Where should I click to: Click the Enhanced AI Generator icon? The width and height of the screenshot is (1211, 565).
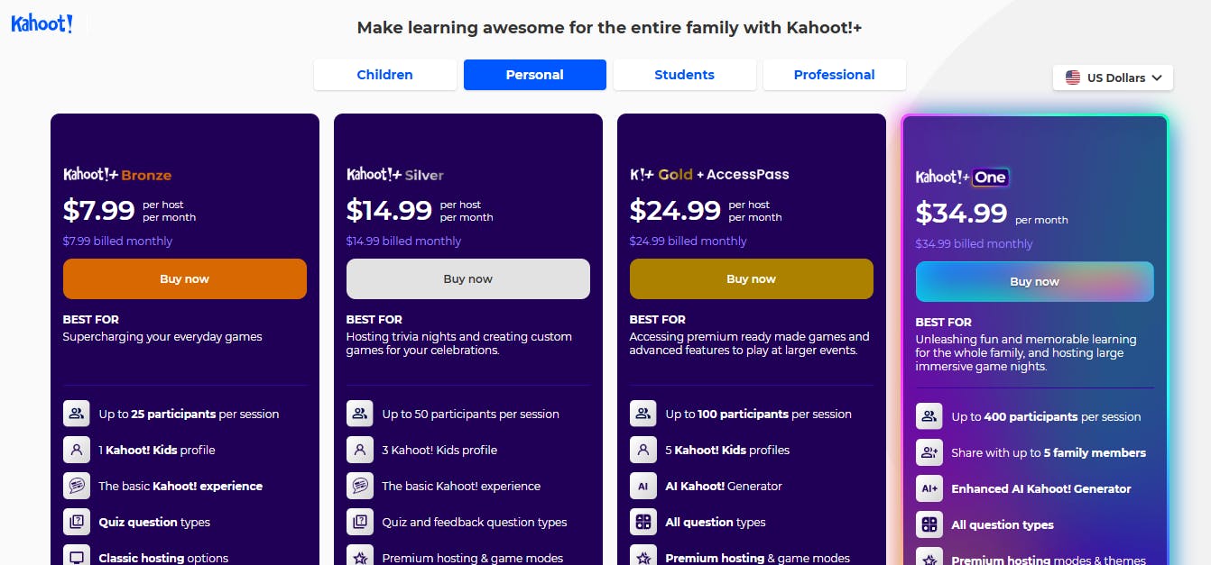point(929,488)
